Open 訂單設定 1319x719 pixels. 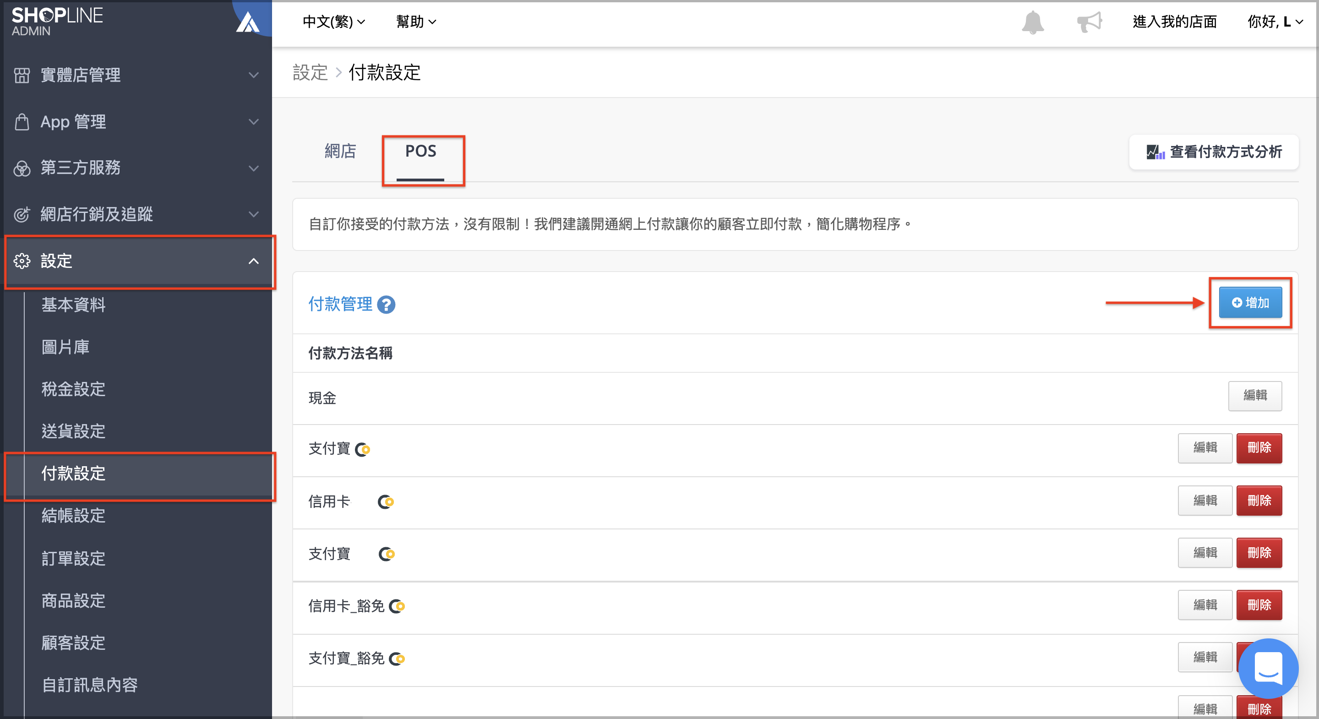click(73, 558)
